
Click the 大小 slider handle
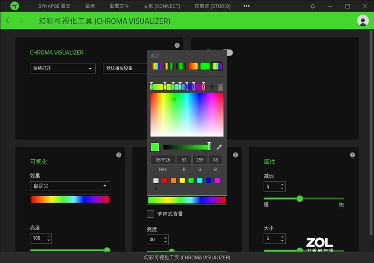(x=300, y=249)
